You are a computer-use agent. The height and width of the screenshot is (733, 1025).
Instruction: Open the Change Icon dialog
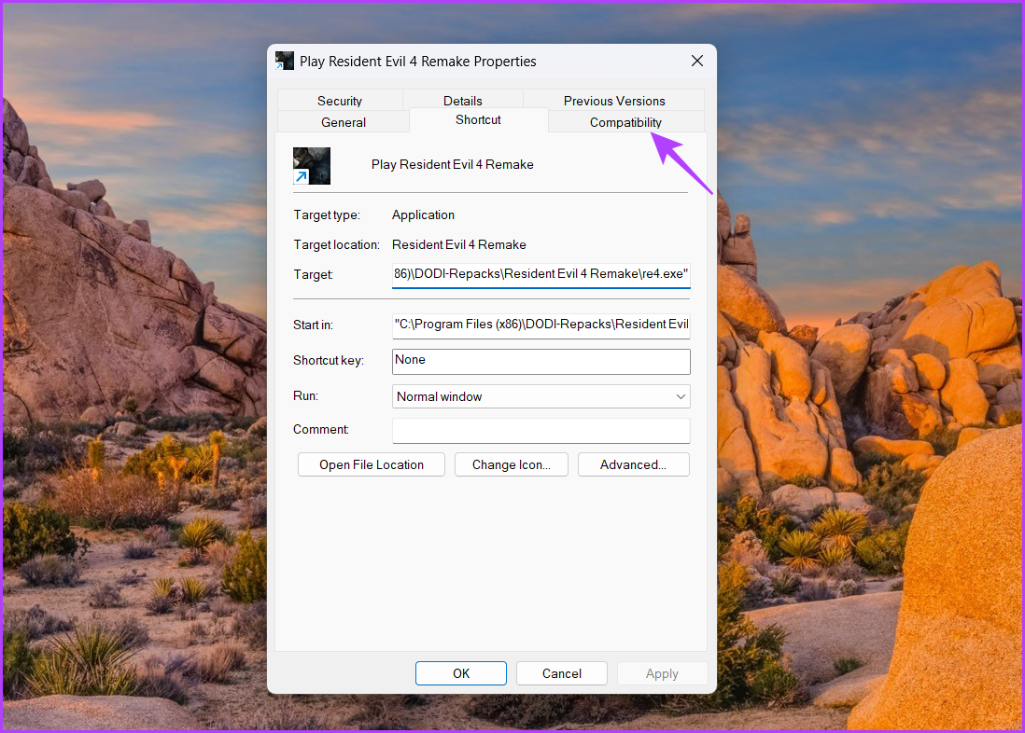coord(511,463)
